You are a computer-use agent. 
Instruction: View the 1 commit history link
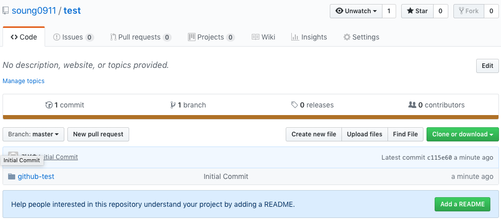point(65,105)
